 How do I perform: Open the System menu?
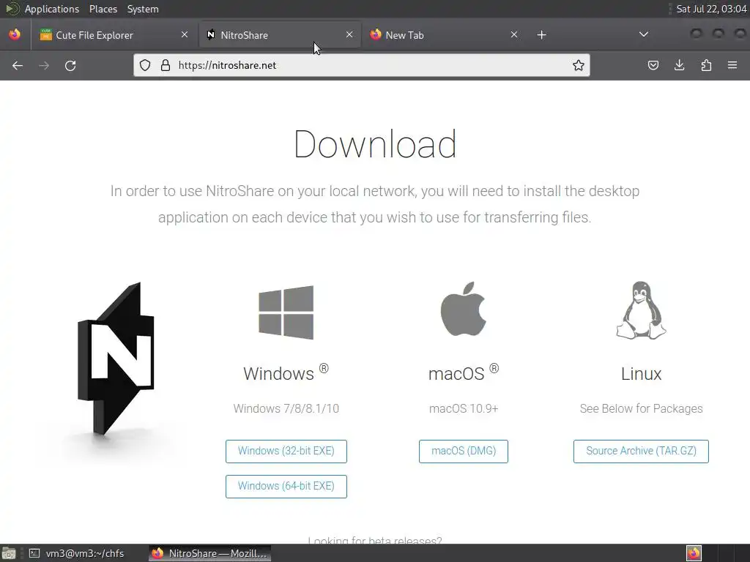coord(143,9)
